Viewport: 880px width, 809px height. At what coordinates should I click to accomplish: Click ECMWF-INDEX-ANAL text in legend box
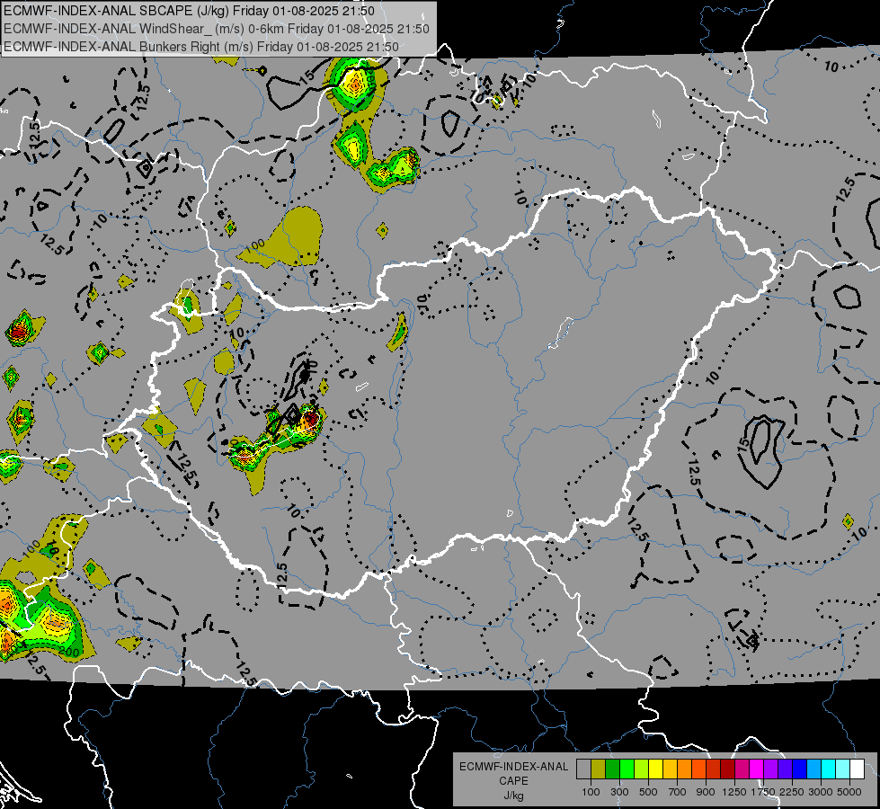tap(513, 767)
